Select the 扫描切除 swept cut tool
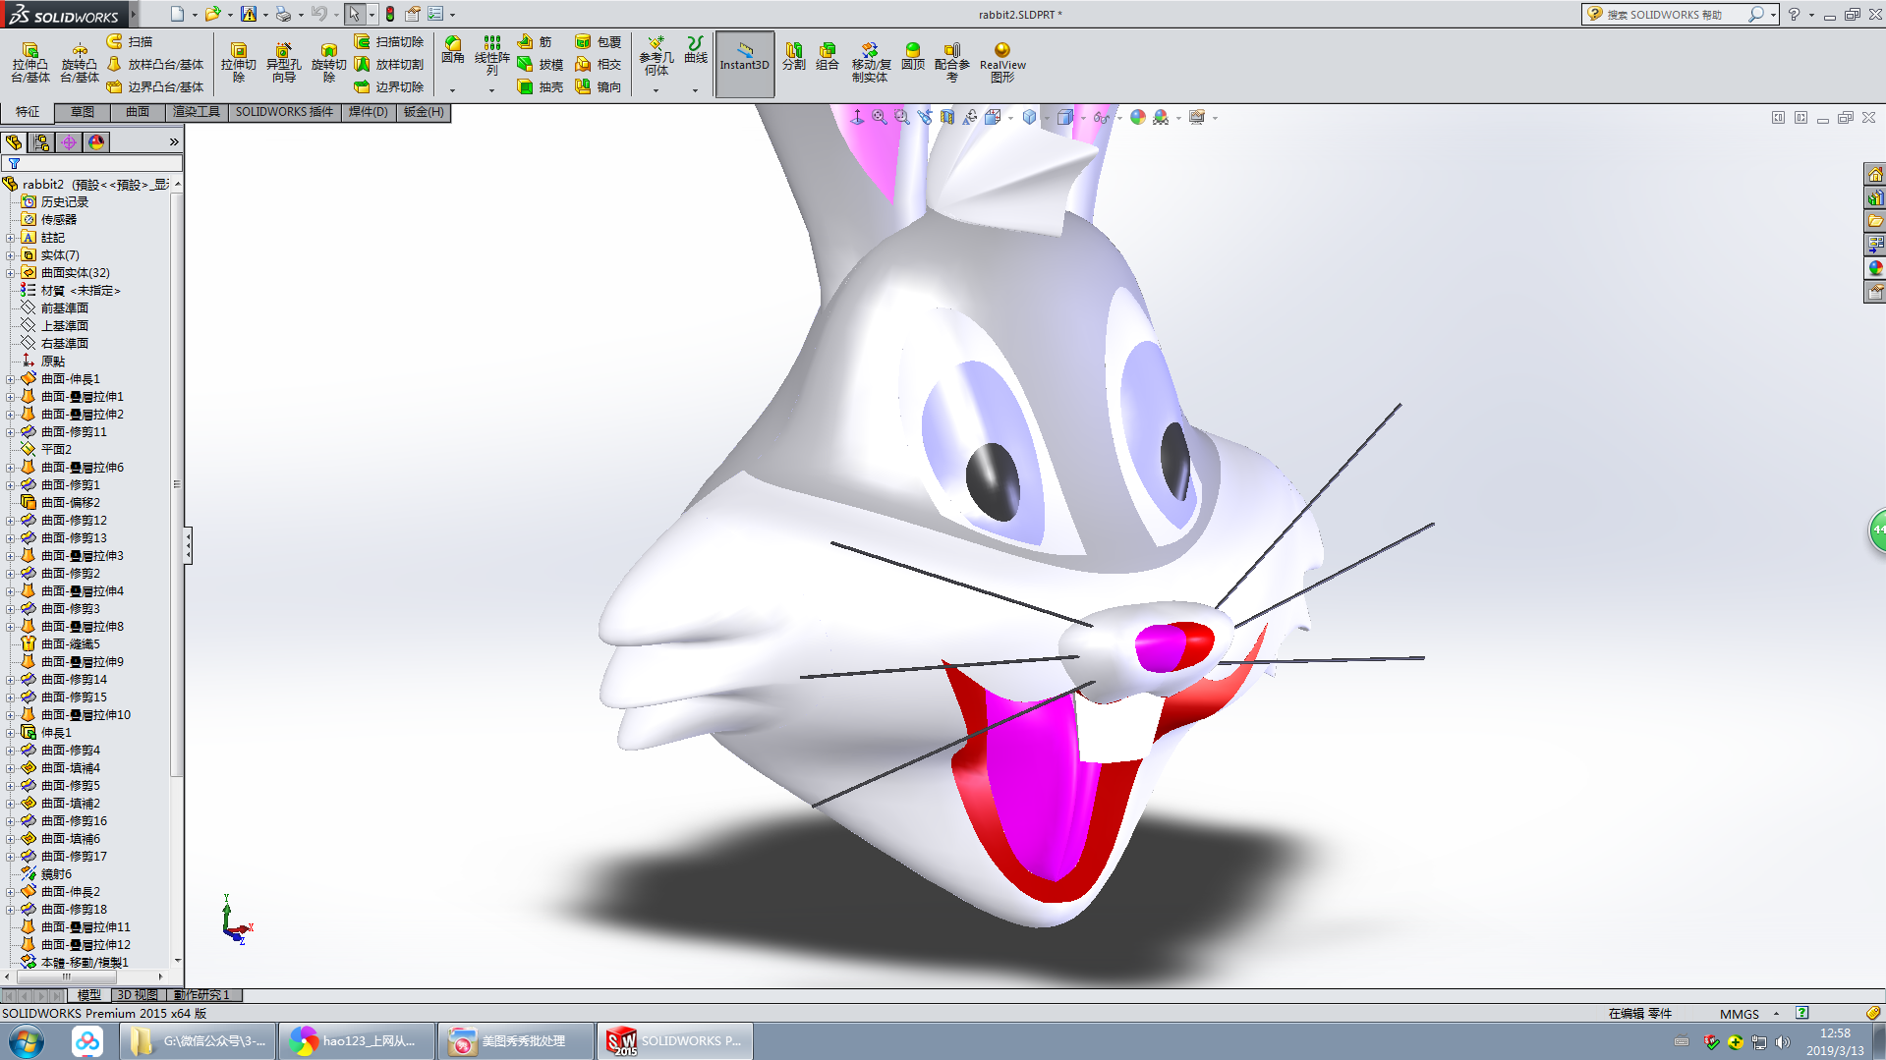Screen dimensions: 1886x1060 389,41
